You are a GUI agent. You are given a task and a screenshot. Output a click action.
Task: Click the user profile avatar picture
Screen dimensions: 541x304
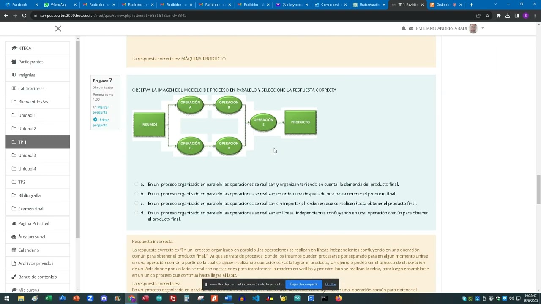point(473,28)
